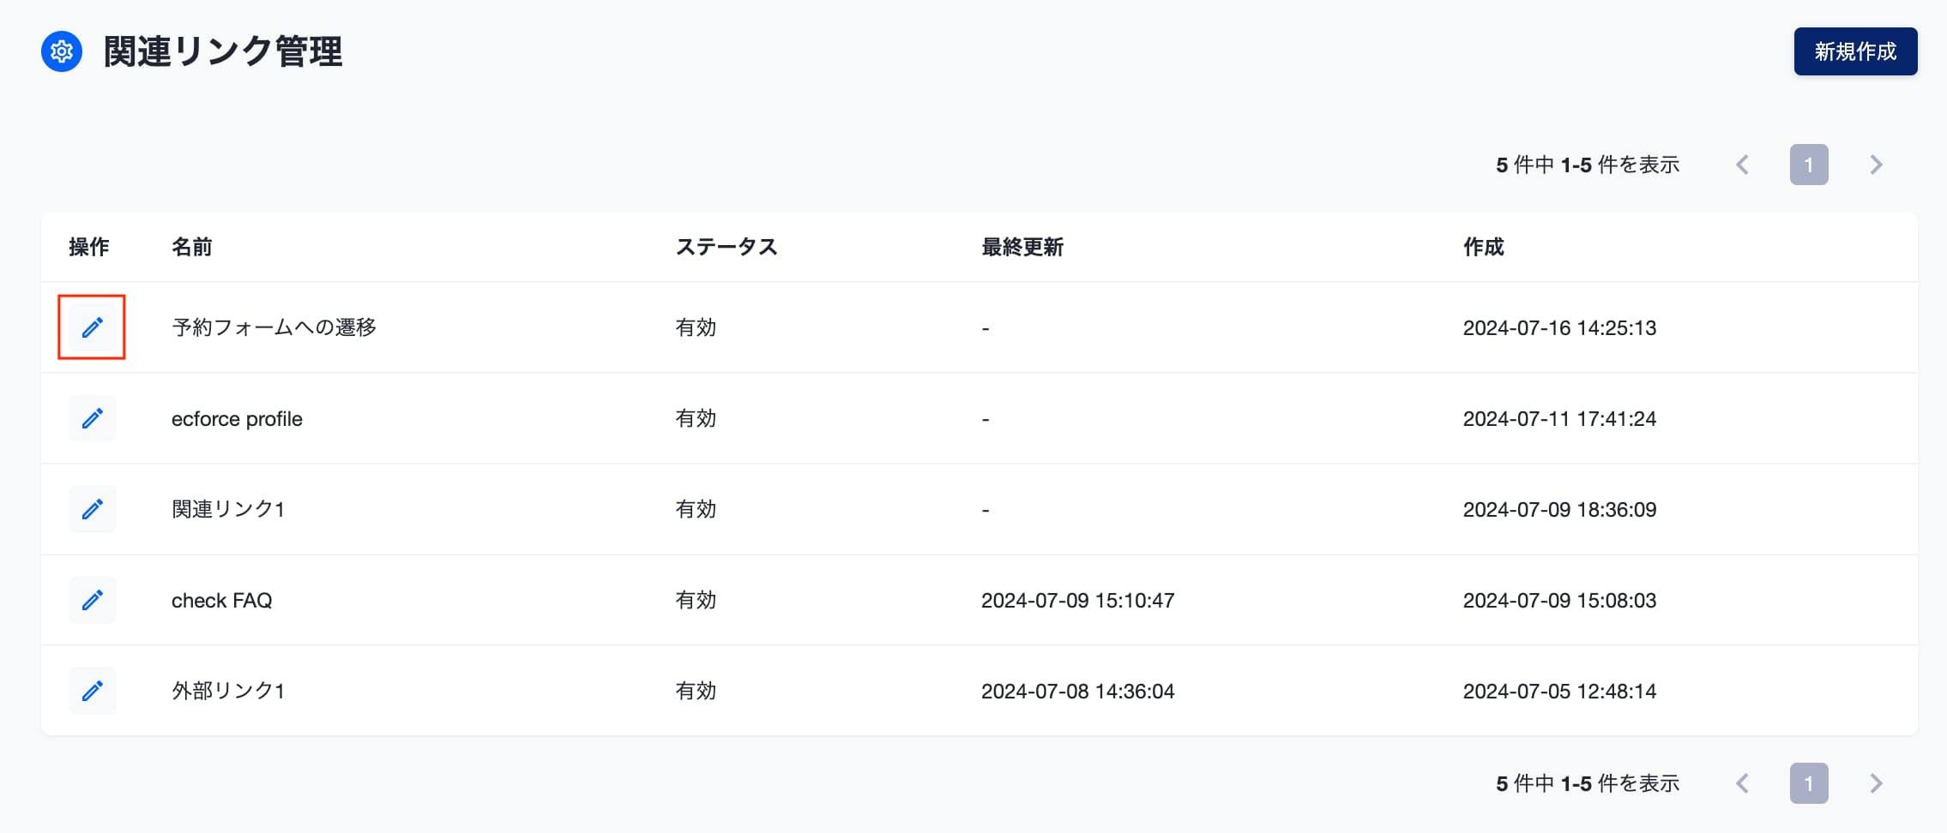Click the blue gear icon beside 関連リンク管理
Screen dimensions: 1947x833
click(62, 52)
